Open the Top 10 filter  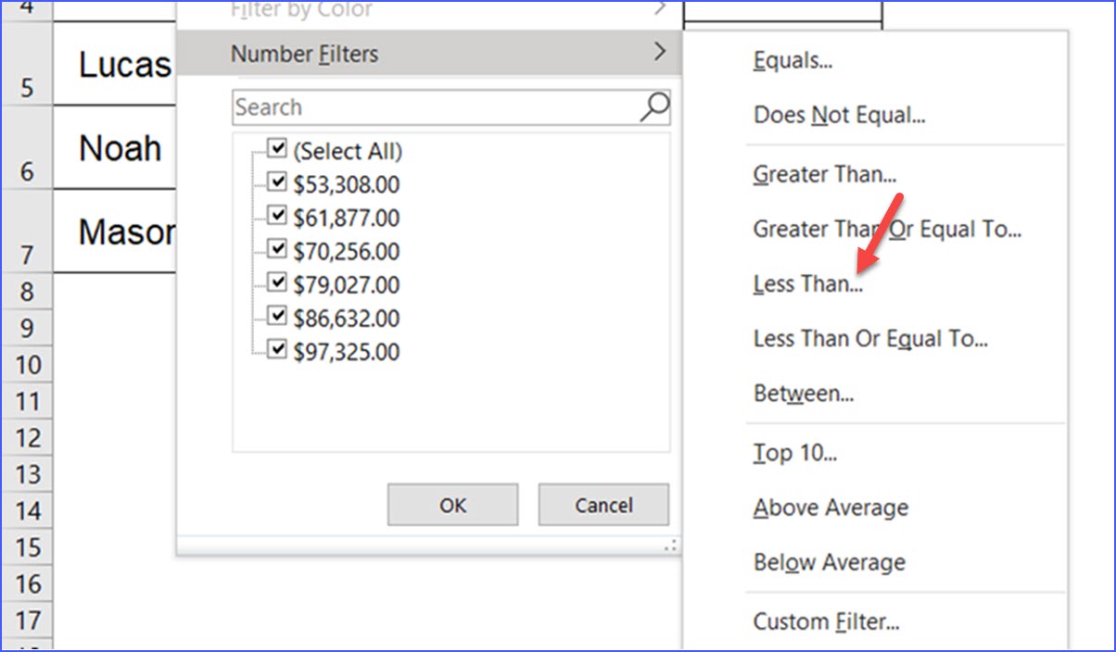793,452
